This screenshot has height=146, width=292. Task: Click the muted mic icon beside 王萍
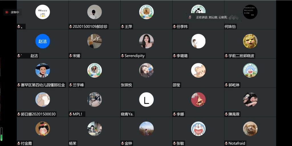click(122, 26)
